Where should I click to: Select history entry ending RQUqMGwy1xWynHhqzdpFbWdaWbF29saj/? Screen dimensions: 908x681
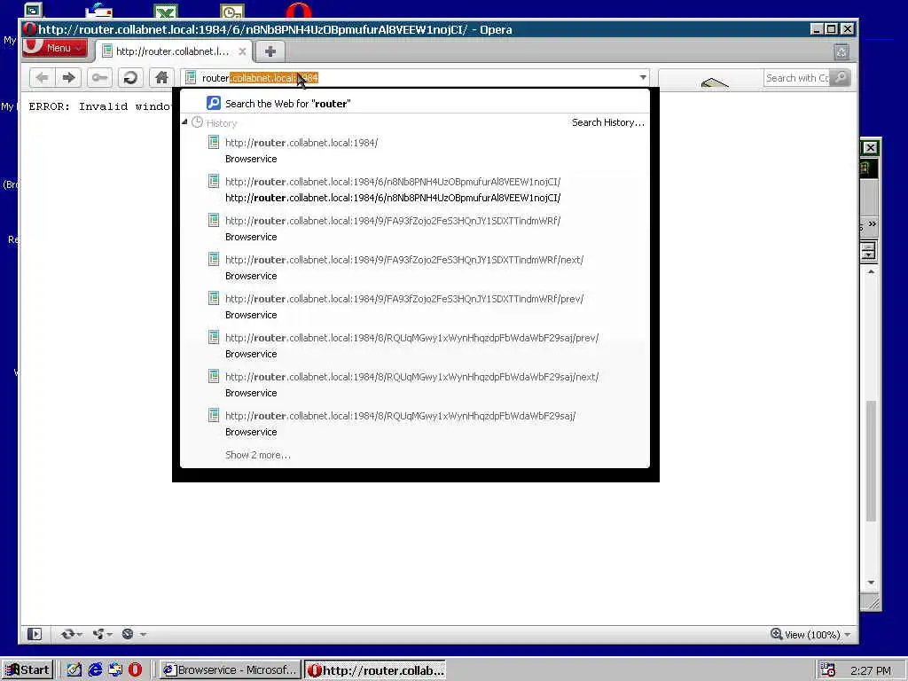click(x=415, y=423)
